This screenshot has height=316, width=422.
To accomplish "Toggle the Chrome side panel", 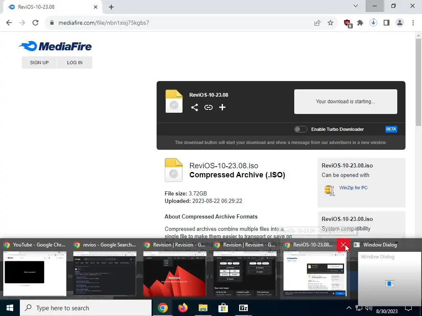I will 387,23.
